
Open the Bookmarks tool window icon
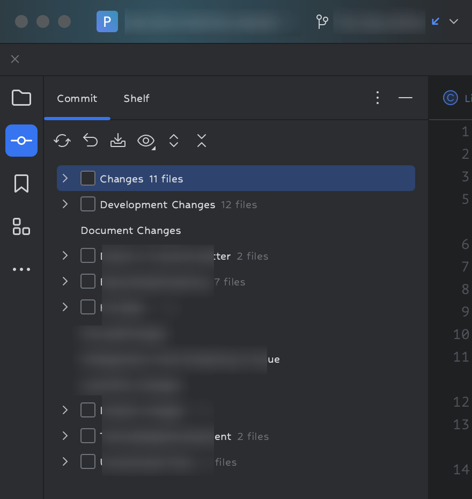click(x=21, y=184)
